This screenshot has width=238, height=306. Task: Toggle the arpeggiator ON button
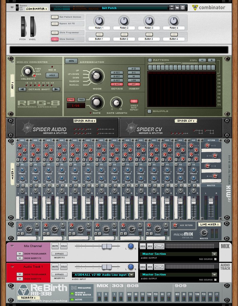tap(71, 61)
